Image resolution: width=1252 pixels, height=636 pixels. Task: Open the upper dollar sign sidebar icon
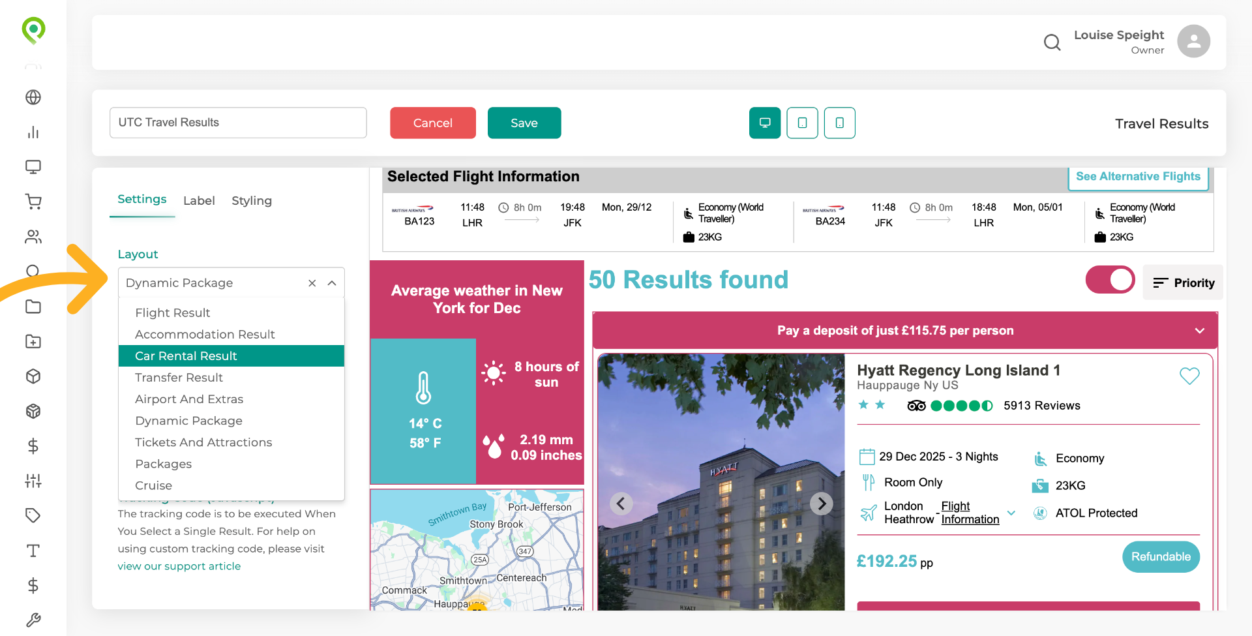[x=33, y=446]
